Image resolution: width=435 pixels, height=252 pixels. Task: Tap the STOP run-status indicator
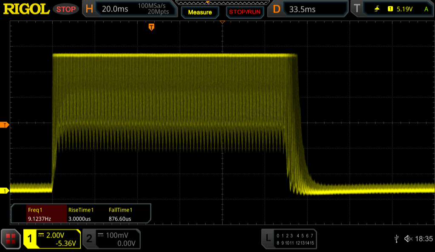coord(66,9)
